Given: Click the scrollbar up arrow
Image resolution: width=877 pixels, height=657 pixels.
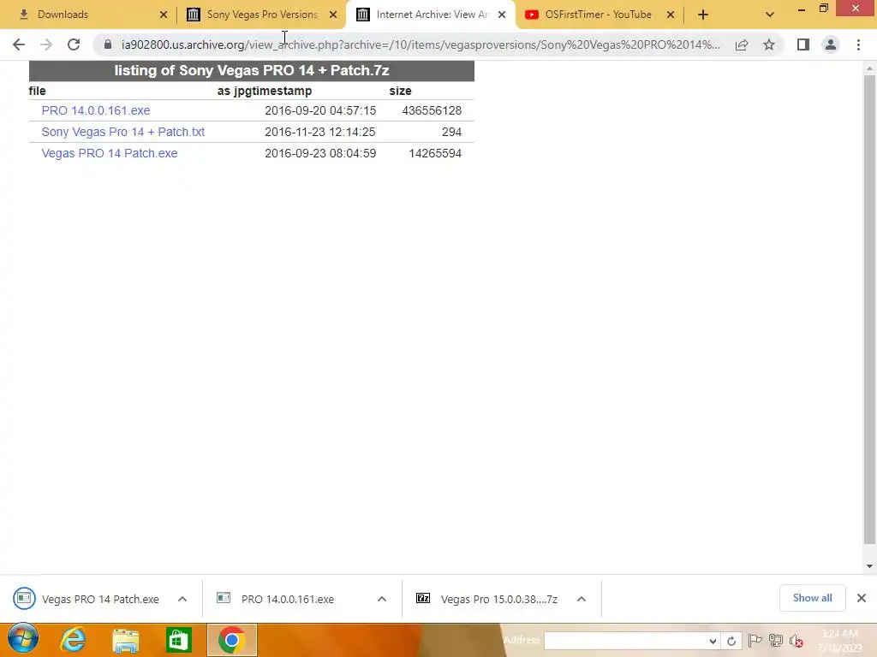Looking at the screenshot, I should coord(869,68).
